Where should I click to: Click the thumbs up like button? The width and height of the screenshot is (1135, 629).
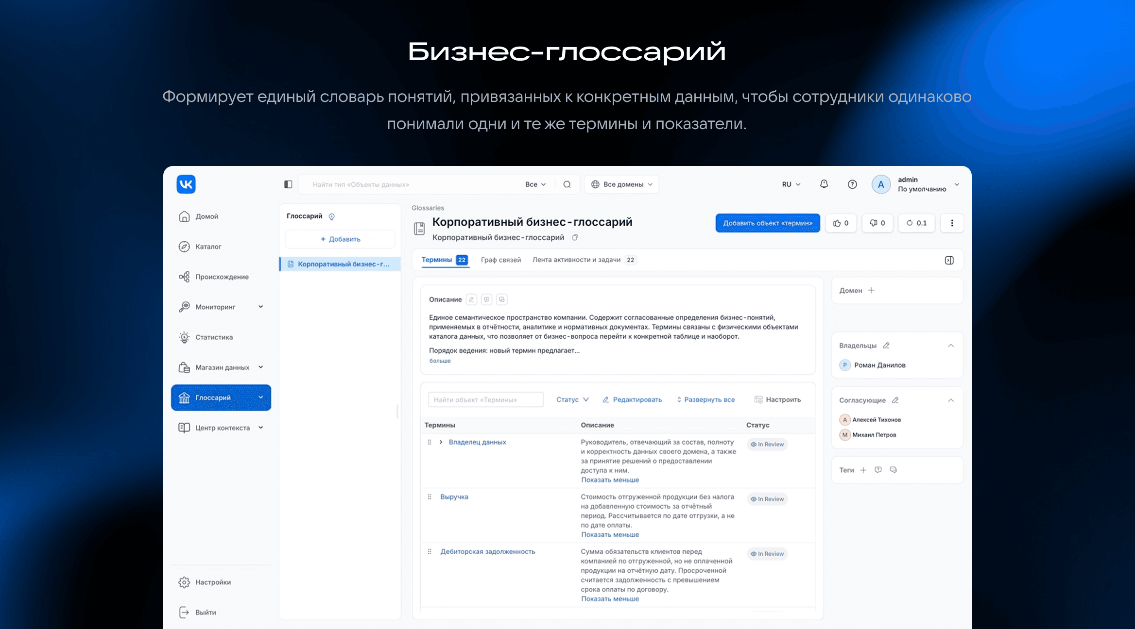pyautogui.click(x=841, y=223)
